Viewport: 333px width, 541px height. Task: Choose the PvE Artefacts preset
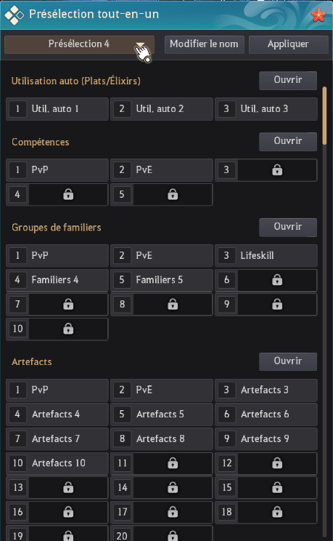(162, 390)
